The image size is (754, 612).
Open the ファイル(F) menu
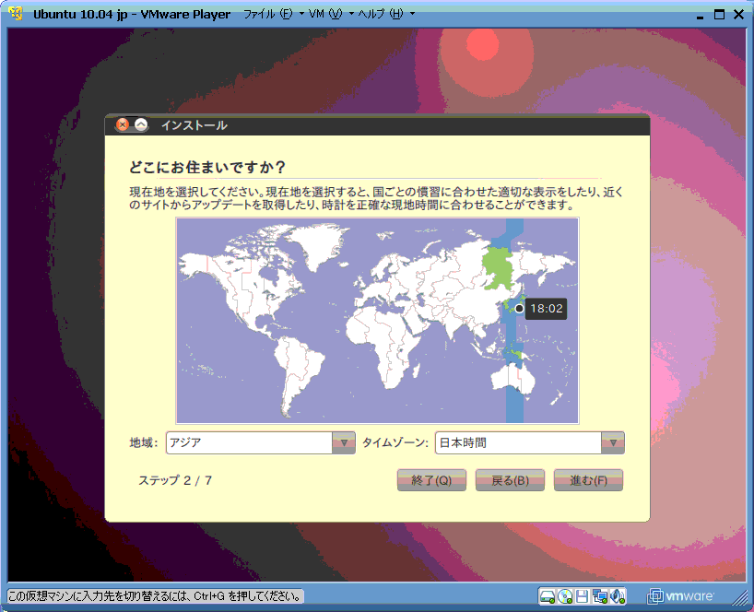coord(273,14)
